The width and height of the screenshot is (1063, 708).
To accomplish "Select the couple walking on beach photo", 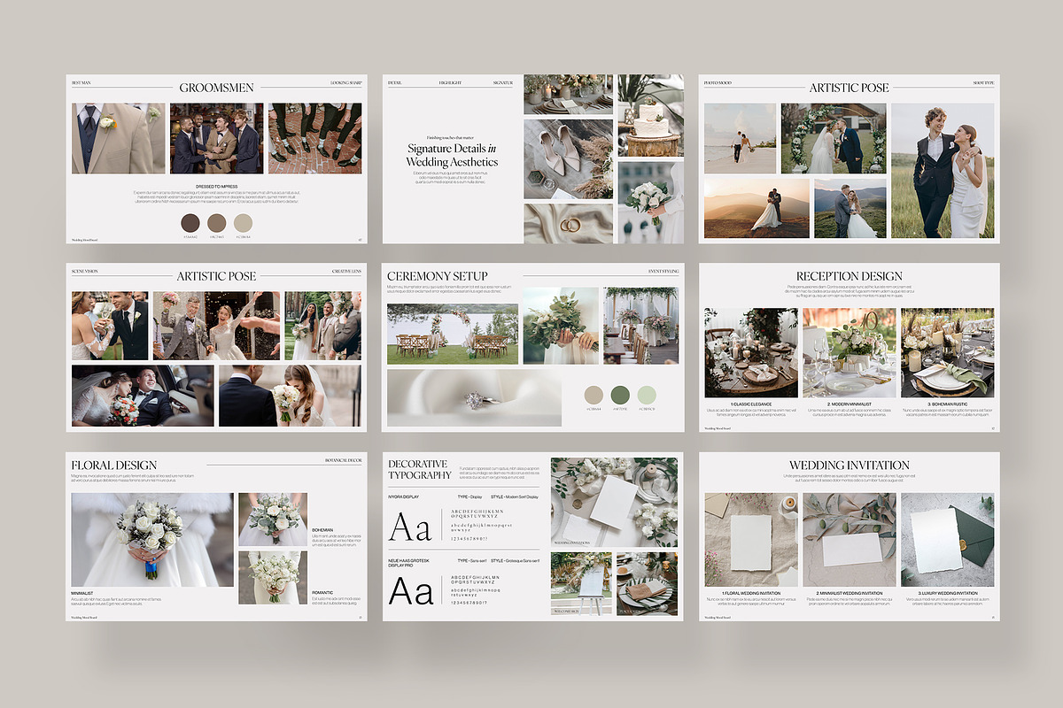I will pyautogui.click(x=740, y=138).
